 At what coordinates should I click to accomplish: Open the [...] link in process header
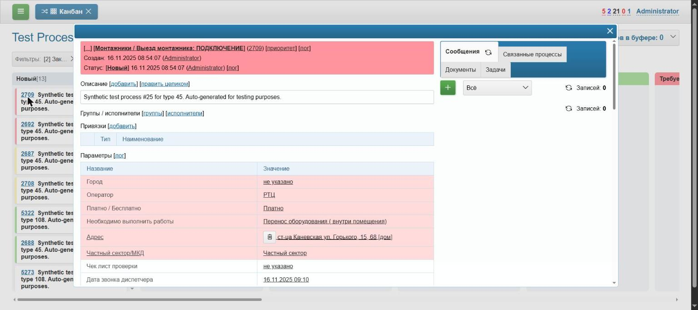coord(88,48)
